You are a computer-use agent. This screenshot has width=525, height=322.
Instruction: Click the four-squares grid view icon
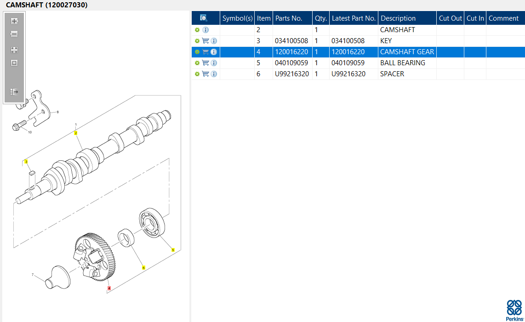point(14,50)
